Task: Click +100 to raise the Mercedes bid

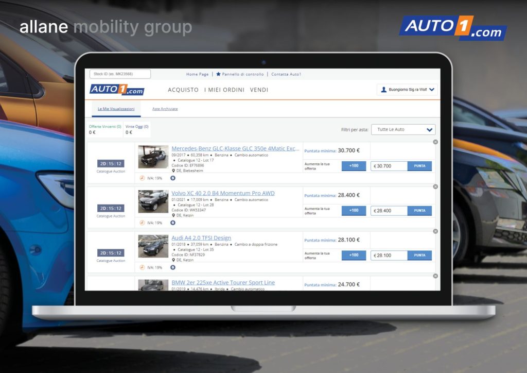Action: tap(354, 166)
